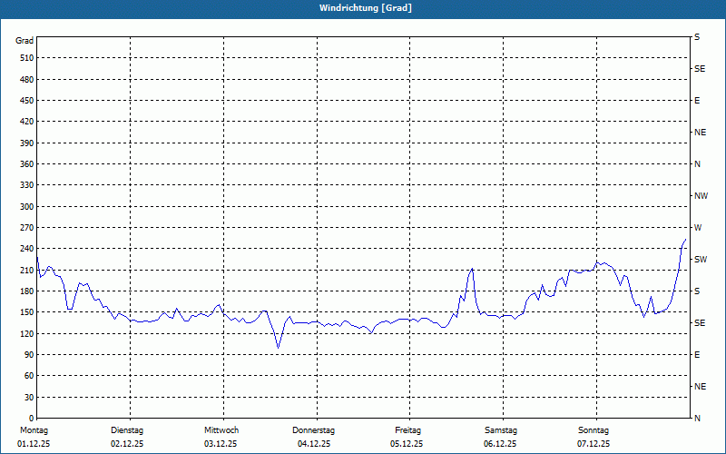Image resolution: width=726 pixels, height=454 pixels.
Task: Click the "W" compass label on the right axis
Action: pos(697,227)
